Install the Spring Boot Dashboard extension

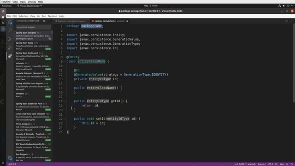click(48, 59)
